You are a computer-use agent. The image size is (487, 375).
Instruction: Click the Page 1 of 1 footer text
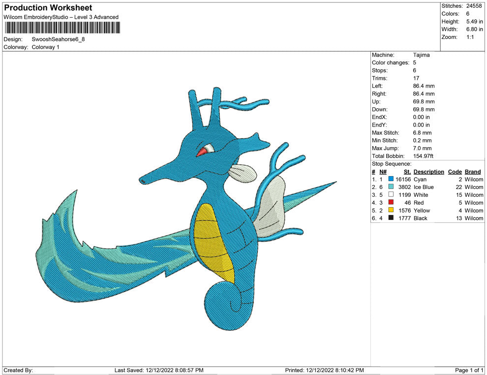(469, 370)
